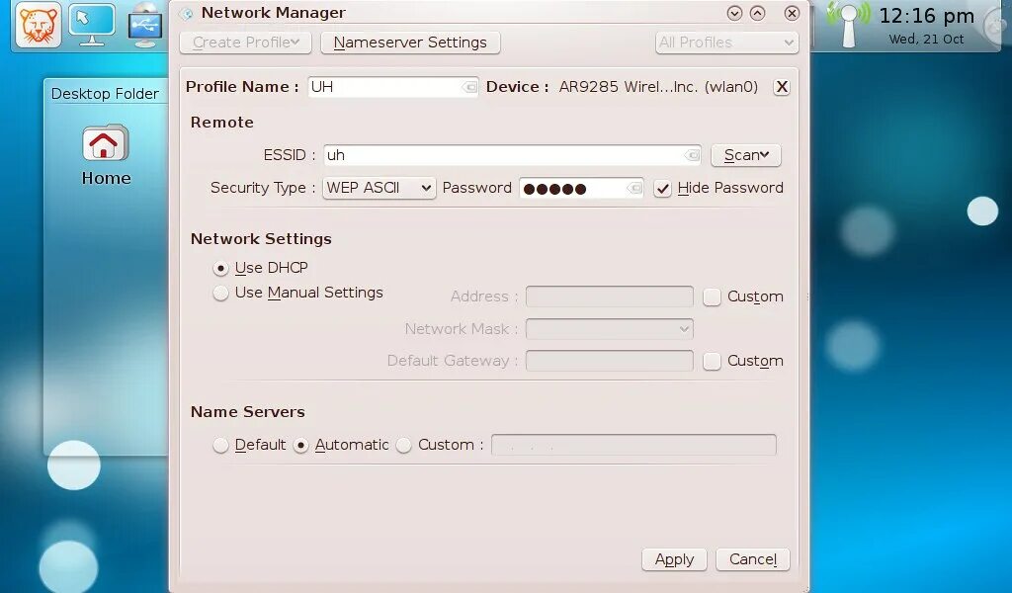Select Use Manual Settings radio button
The width and height of the screenshot is (1012, 593).
(x=220, y=293)
